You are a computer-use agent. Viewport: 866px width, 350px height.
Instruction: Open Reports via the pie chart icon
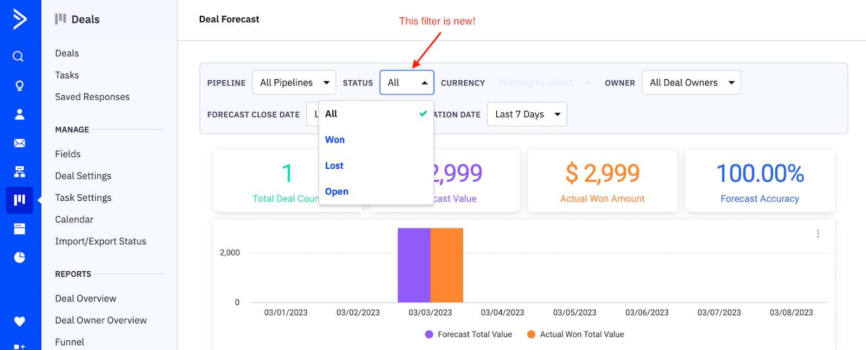(20, 257)
